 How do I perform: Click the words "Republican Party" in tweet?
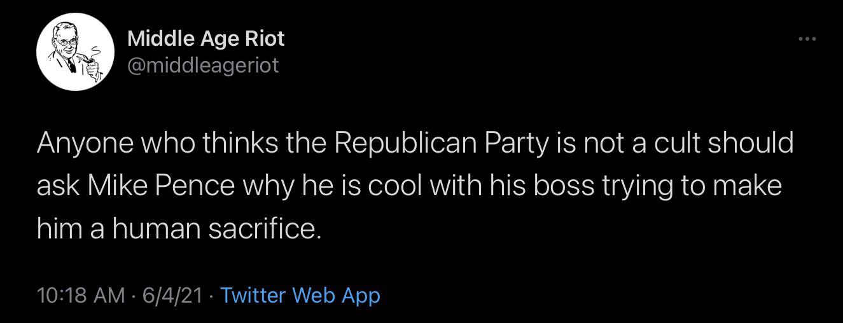[440, 142]
